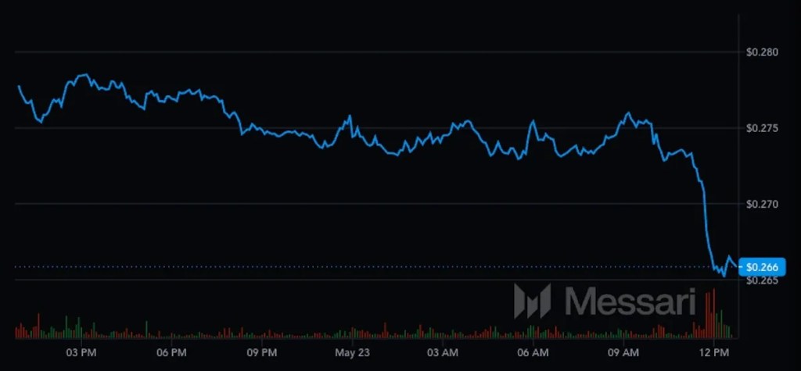Click the Messari logo icon
The width and height of the screenshot is (801, 371).
tap(532, 301)
